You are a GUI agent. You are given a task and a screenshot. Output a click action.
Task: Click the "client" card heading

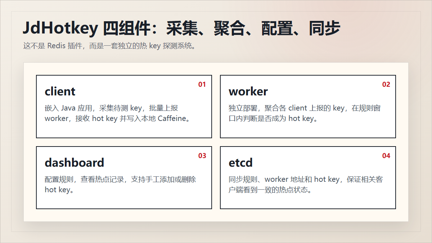coord(60,91)
